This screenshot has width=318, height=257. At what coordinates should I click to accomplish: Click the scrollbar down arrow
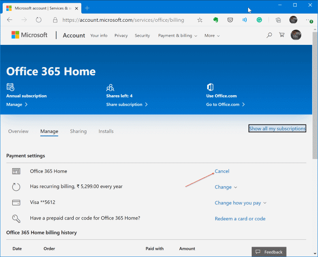point(315,253)
